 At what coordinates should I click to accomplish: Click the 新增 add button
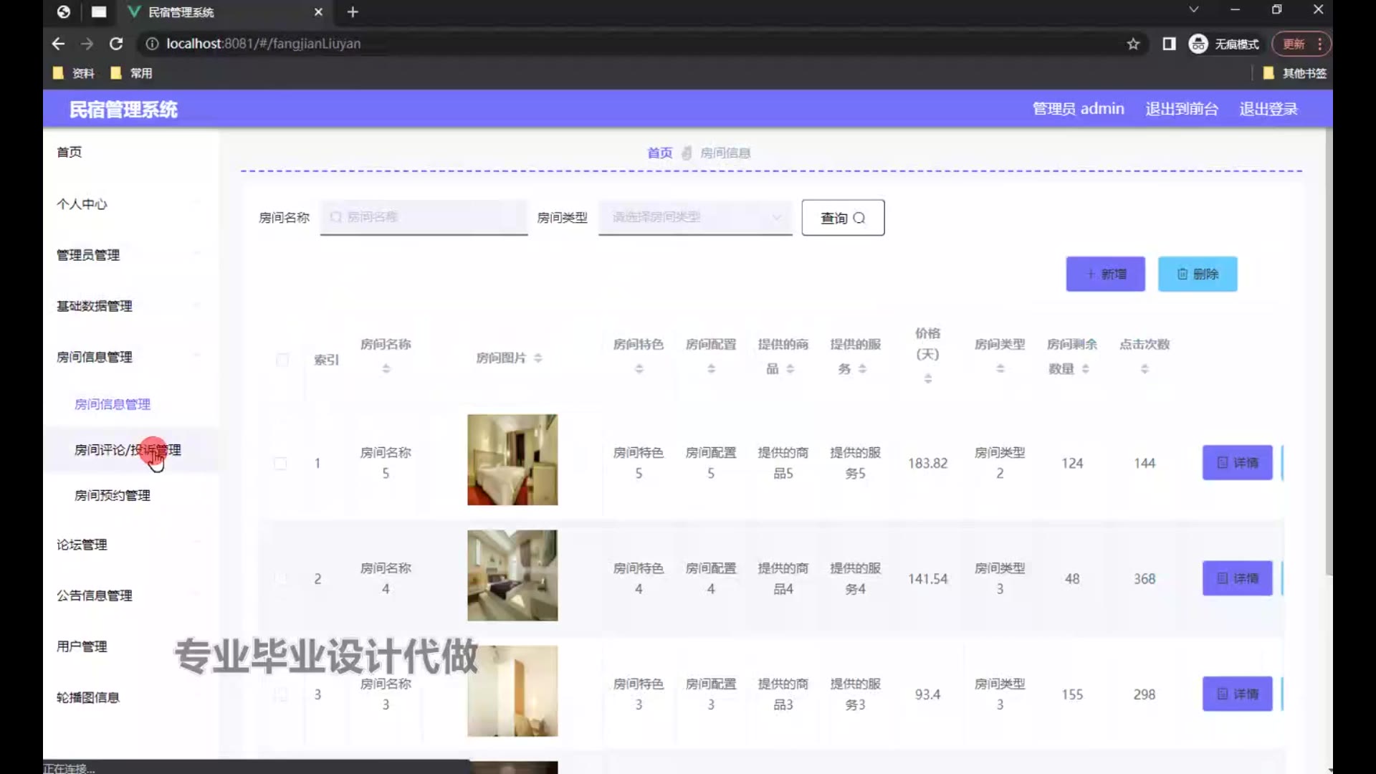pos(1105,274)
